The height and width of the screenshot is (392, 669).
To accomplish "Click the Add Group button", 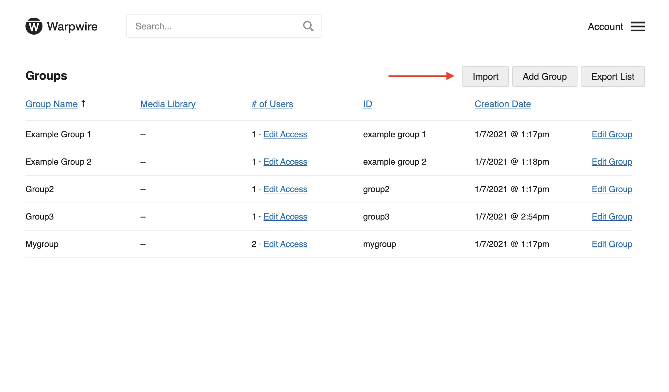I will pos(545,76).
